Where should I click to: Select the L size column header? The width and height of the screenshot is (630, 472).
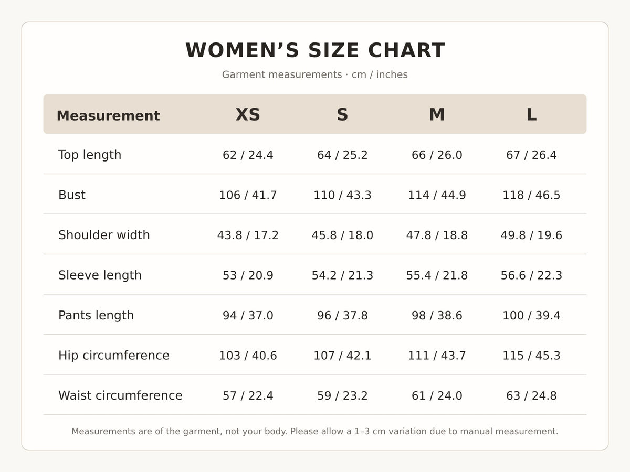(x=531, y=114)
